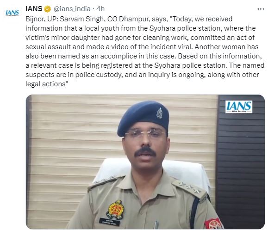Open the tweet via the 4h timestamp
The height and width of the screenshot is (232, 268).
coord(100,9)
